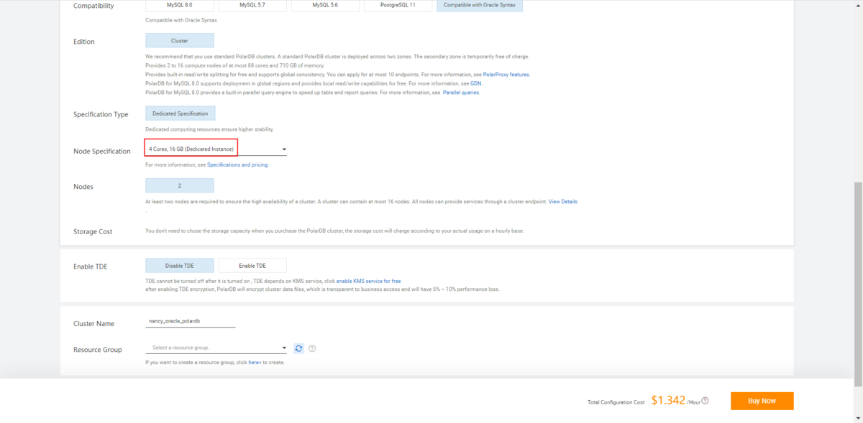Open the Node Specification dropdown

(216, 149)
